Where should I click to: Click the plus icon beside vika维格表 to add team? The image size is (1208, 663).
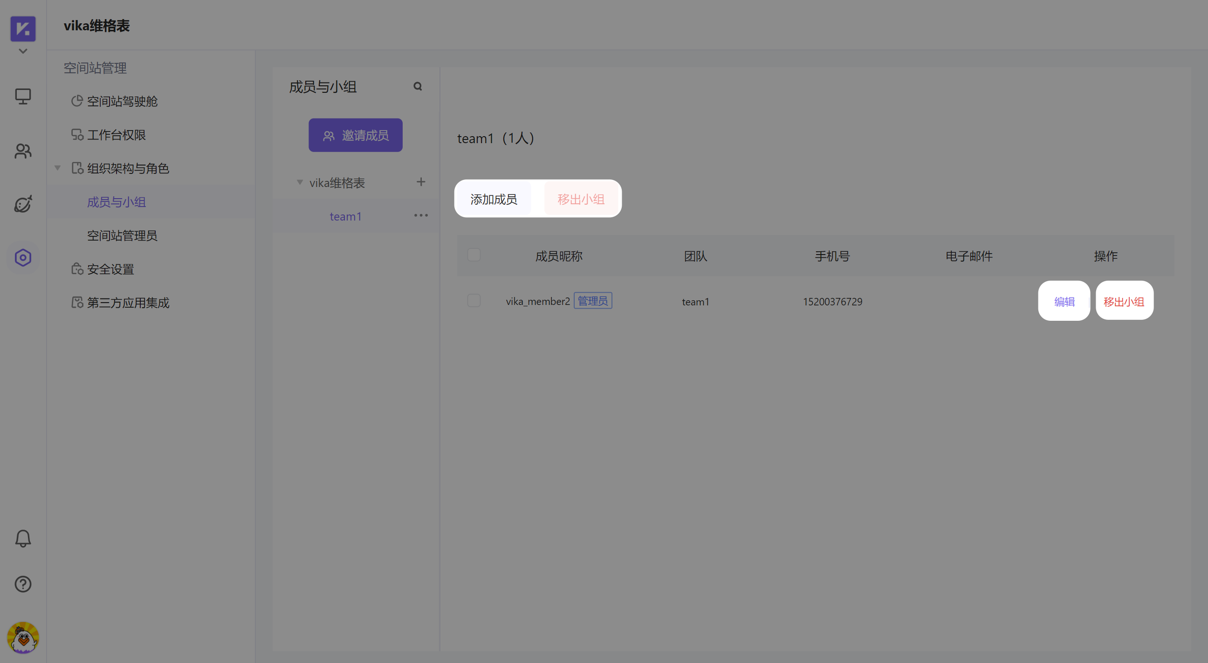point(421,181)
